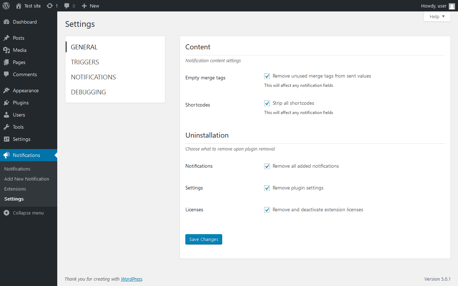Viewport: 458px width, 286px height.
Task: Uncheck Remove unused merge tags from sent values
Action: pyautogui.click(x=267, y=76)
